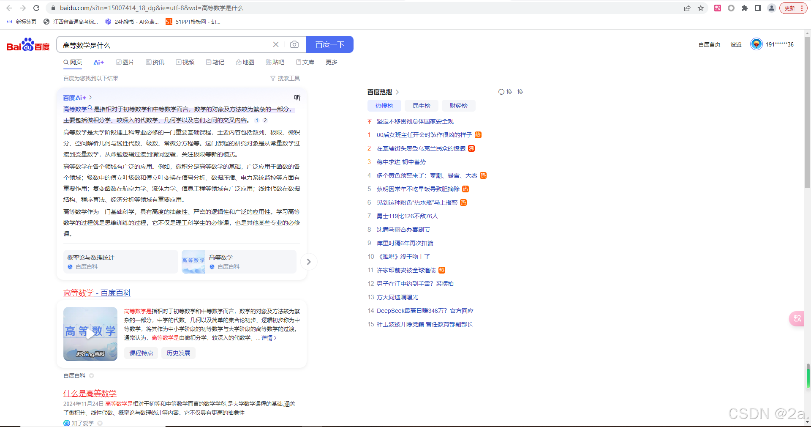Reload the page with refresh icon

36,8
